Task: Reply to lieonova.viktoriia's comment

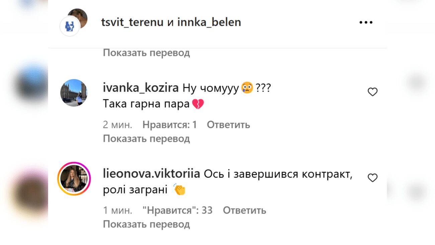Action: tap(244, 210)
